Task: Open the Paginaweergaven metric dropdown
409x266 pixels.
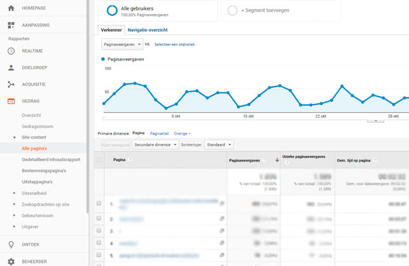Action: (x=122, y=45)
